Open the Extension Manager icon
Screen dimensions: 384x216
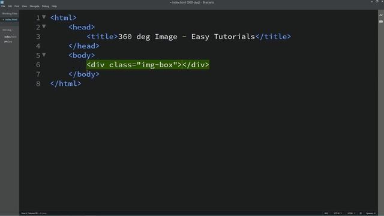pyautogui.click(x=381, y=22)
